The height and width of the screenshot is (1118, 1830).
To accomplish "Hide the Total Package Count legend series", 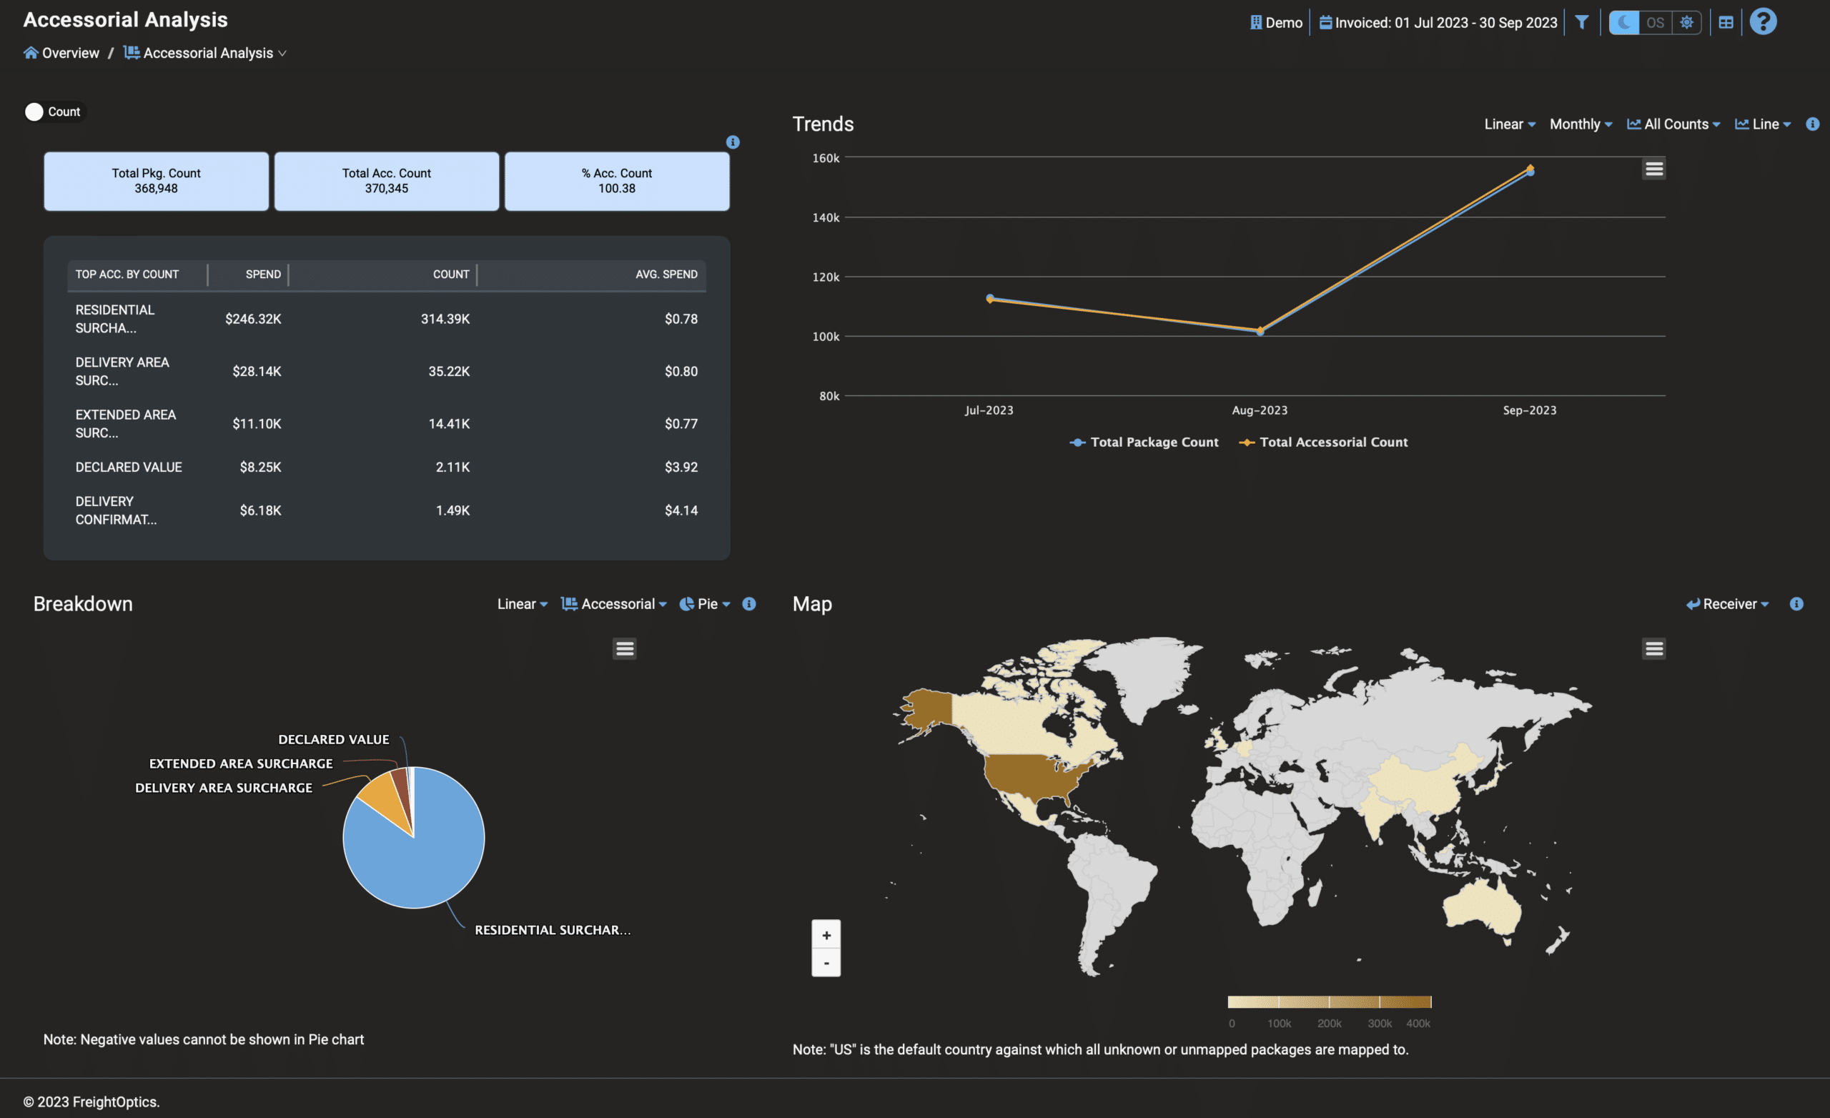I will pos(1144,441).
